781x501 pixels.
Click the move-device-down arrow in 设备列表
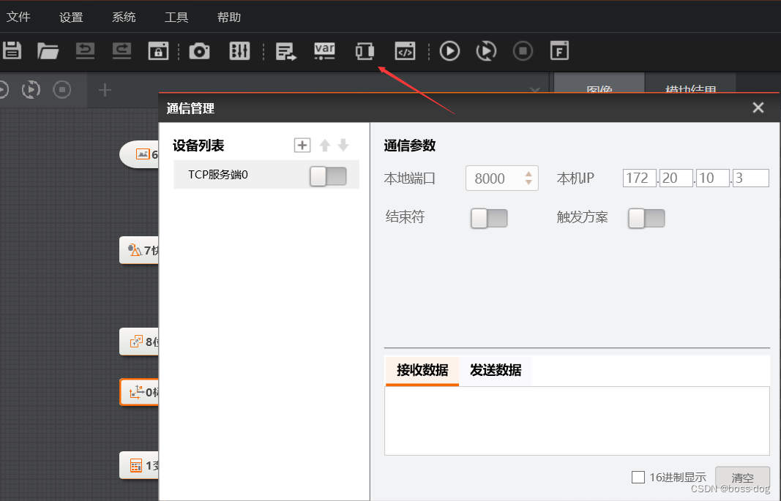pos(343,145)
